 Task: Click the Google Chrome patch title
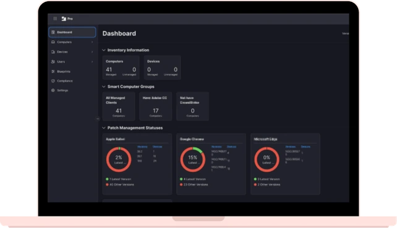click(x=192, y=139)
